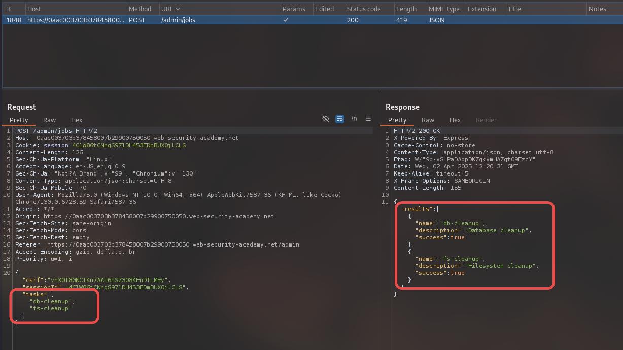The height and width of the screenshot is (350, 623).
Task: Open the Response Raw tab
Action: coord(428,120)
